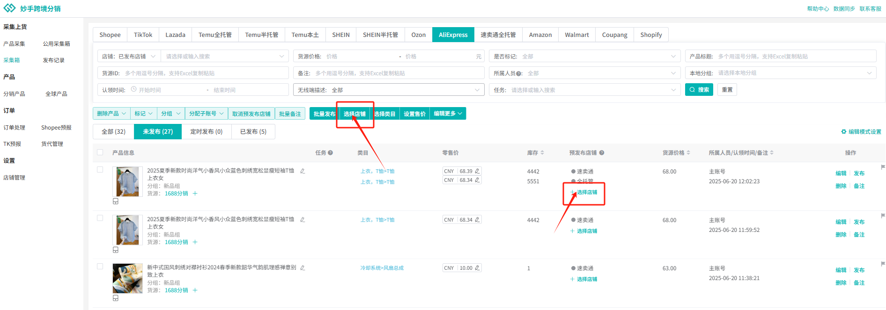Click the 认领时间 开始时间 date field
This screenshot has width=886, height=310.
point(166,90)
